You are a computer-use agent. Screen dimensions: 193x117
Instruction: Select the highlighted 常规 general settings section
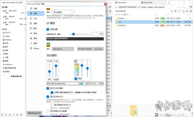pyautogui.click(x=36, y=13)
